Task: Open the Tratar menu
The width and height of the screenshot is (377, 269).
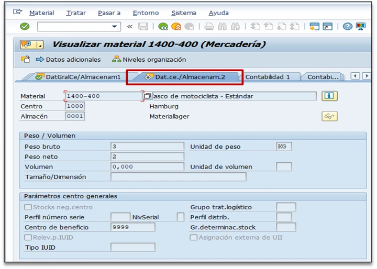Action: (x=76, y=13)
